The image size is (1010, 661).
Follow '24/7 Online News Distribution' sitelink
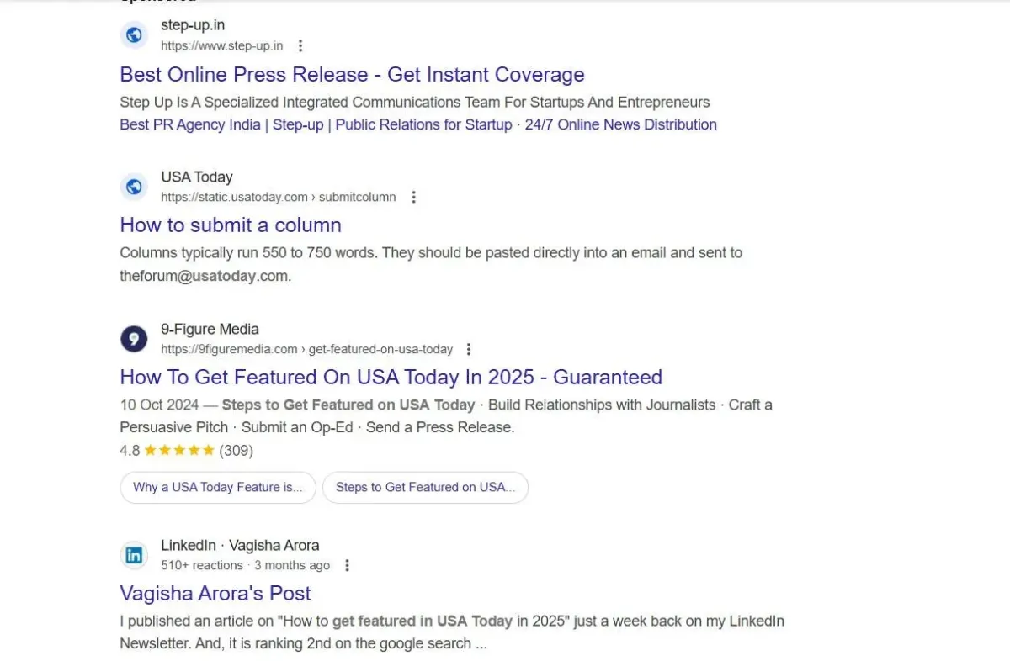(x=621, y=124)
